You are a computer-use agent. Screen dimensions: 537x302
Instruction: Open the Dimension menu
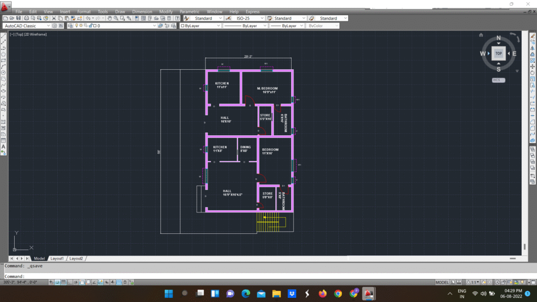click(142, 12)
